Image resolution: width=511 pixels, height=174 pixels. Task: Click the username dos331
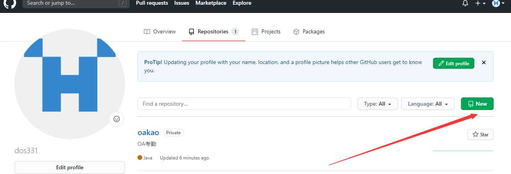(x=26, y=151)
